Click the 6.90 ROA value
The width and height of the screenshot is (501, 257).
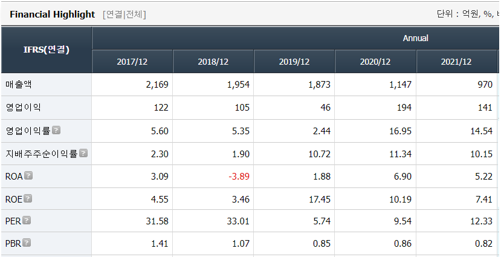[x=403, y=177]
